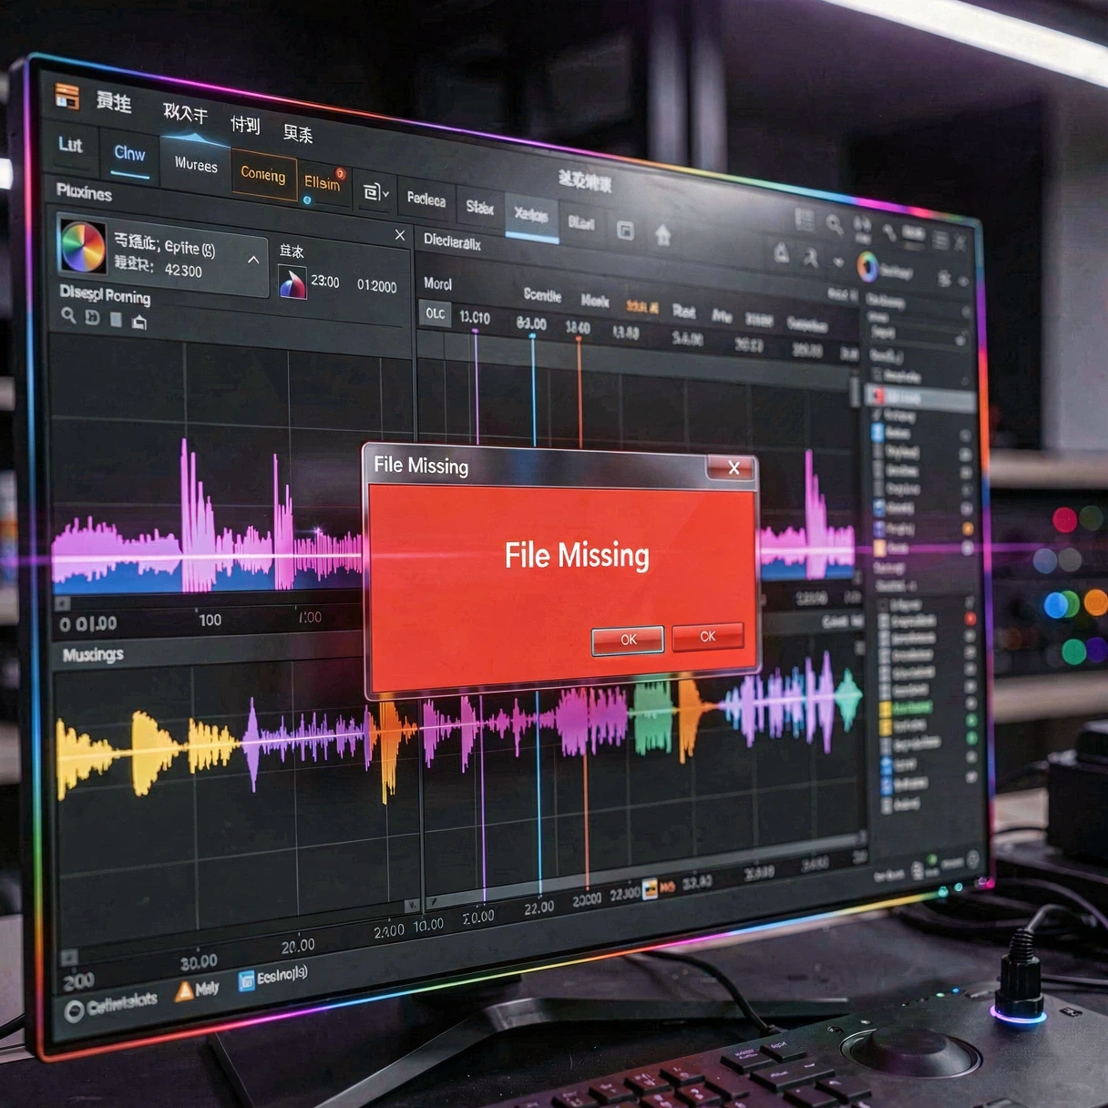Click the list icon near the top-right corner
The width and height of the screenshot is (1108, 1108).
pyautogui.click(x=939, y=239)
